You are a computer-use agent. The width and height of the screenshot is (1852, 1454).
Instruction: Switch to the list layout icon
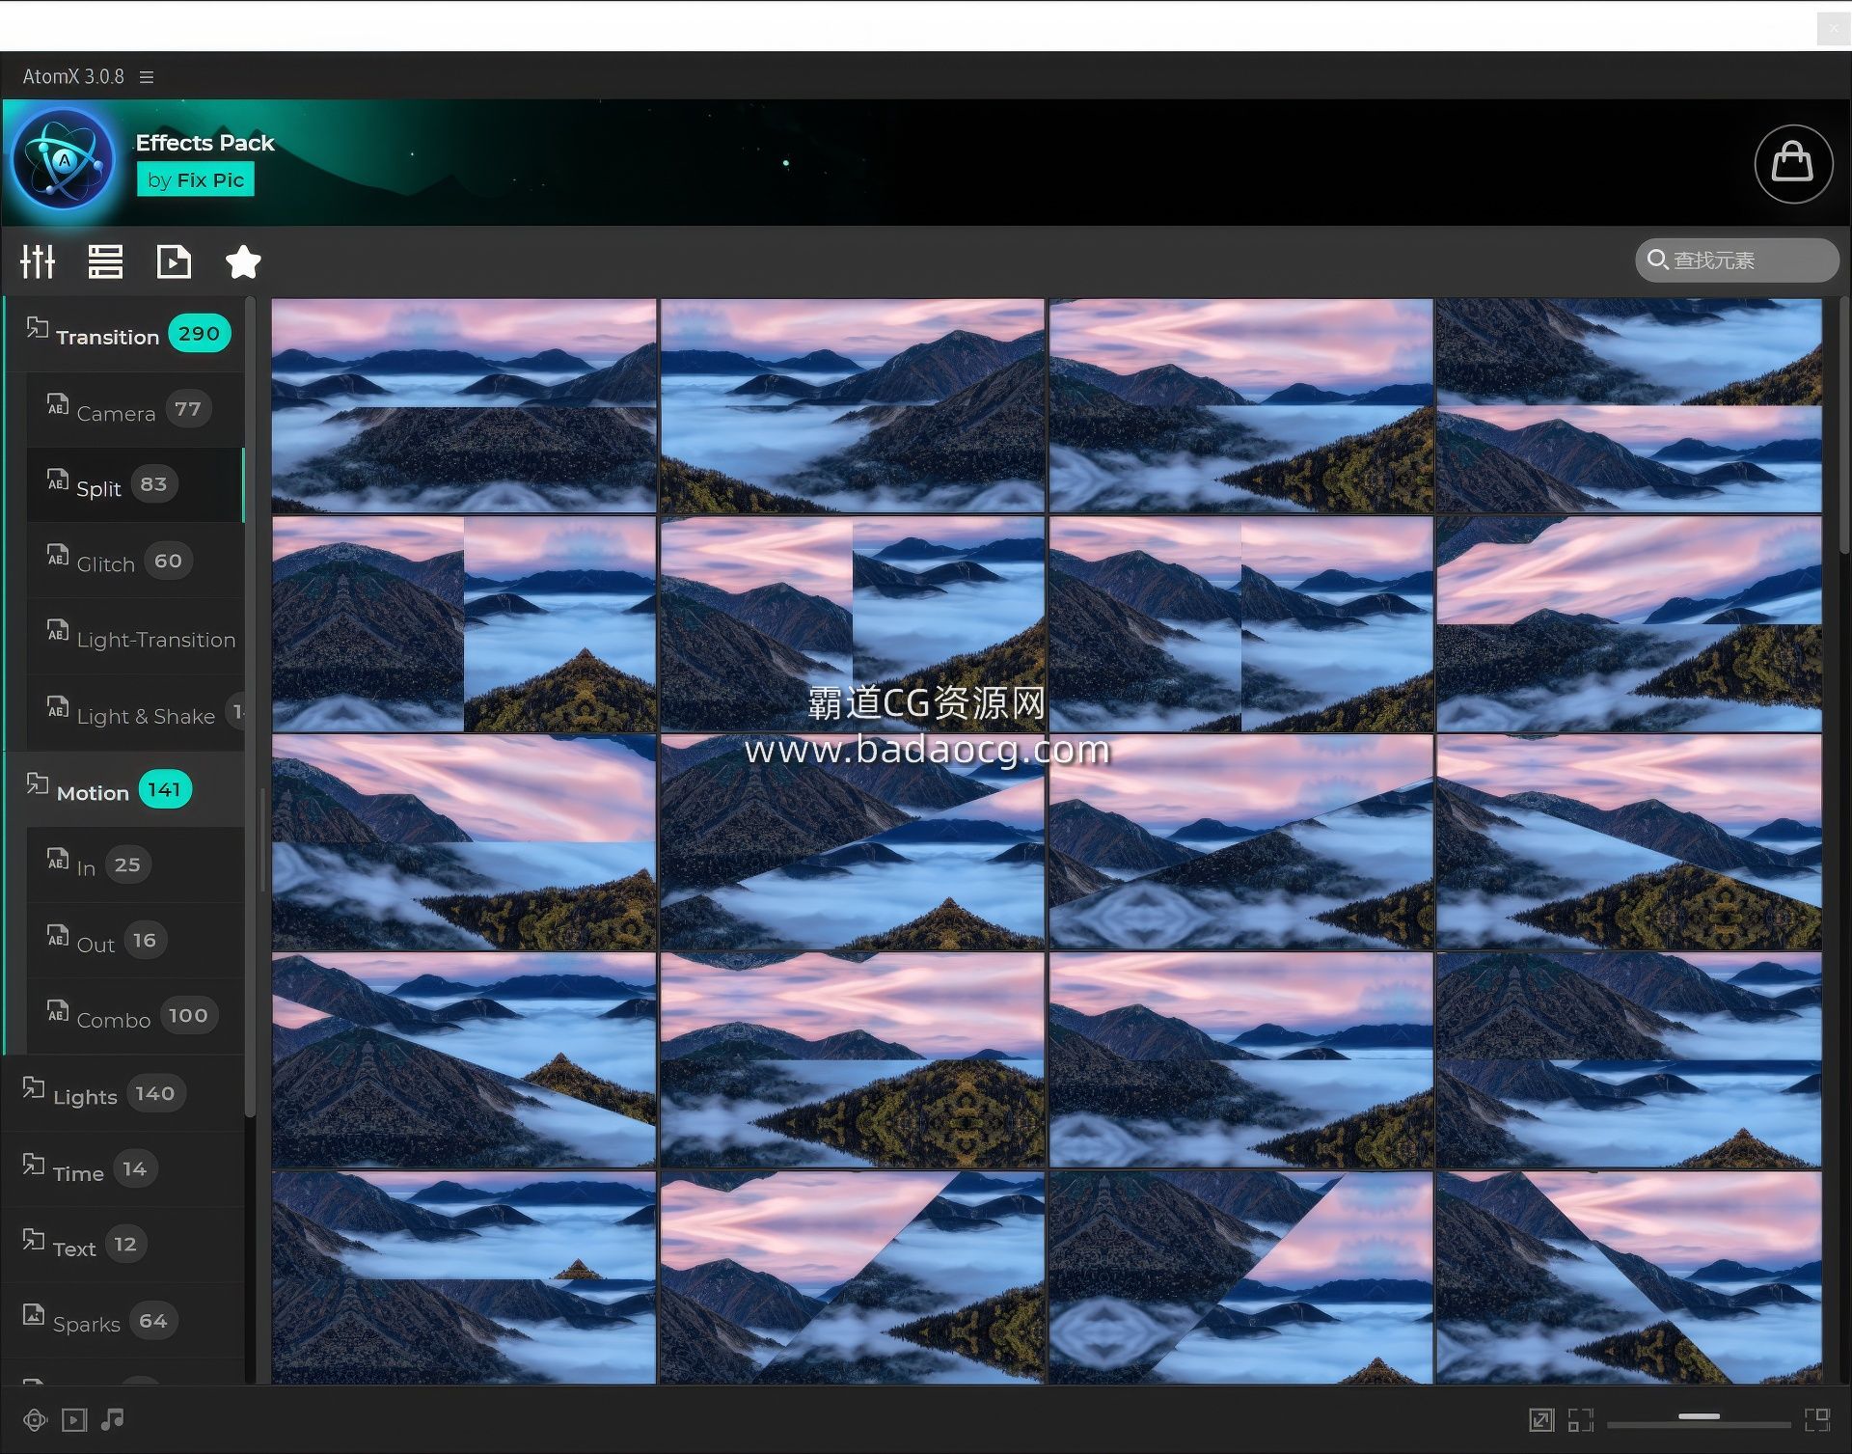pyautogui.click(x=105, y=261)
